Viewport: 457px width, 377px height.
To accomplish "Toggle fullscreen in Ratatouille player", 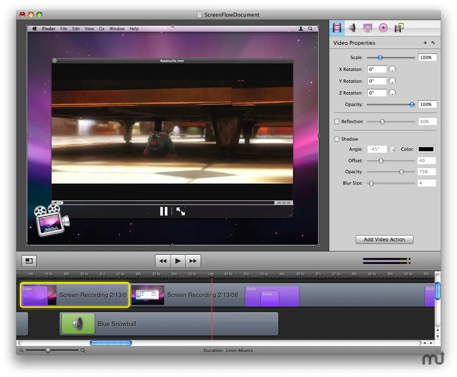I will pos(181,211).
